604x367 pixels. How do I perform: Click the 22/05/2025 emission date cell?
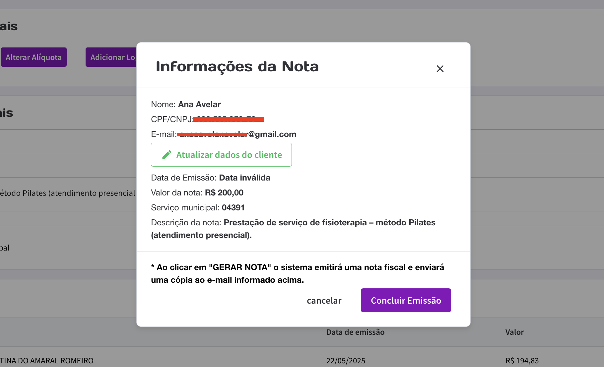(x=346, y=361)
